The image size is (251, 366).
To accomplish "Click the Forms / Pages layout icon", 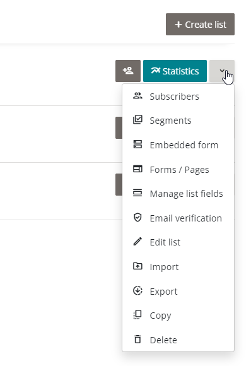I will pos(137,168).
